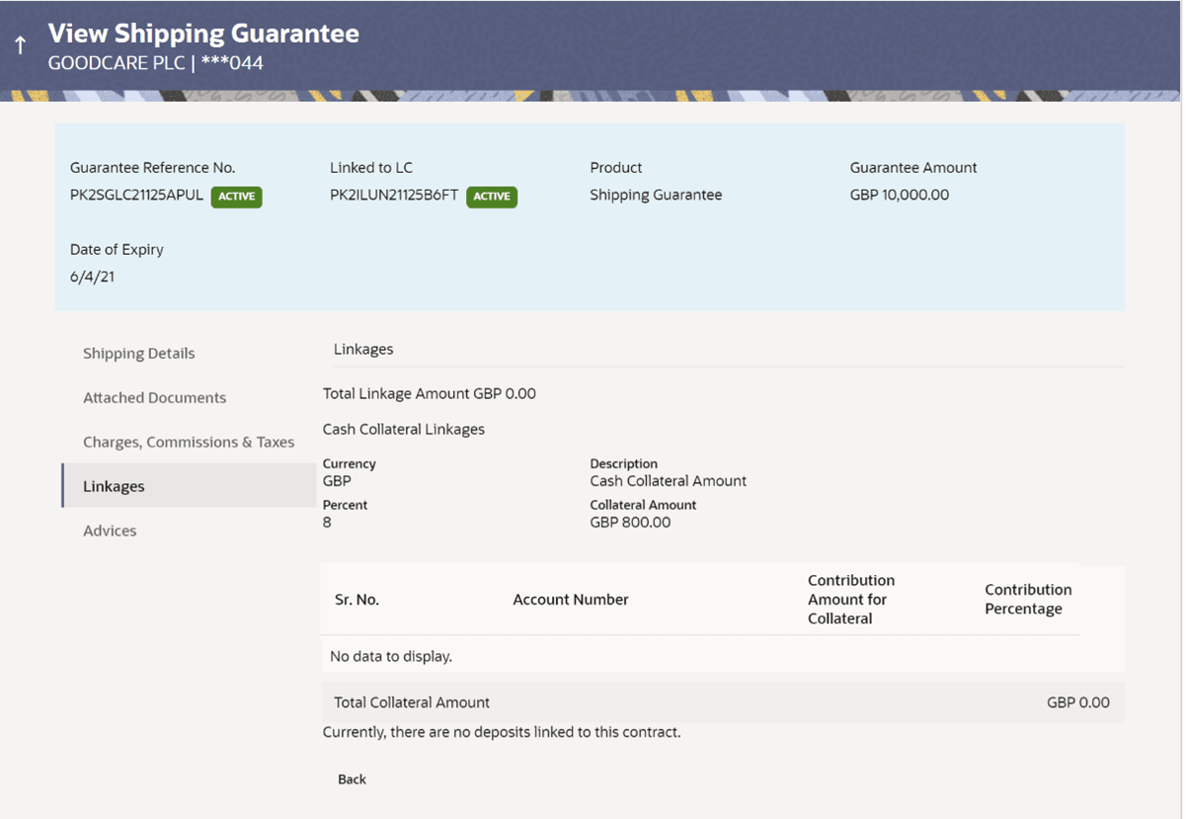Click the Back button
The height and width of the screenshot is (819, 1186).
[352, 778]
